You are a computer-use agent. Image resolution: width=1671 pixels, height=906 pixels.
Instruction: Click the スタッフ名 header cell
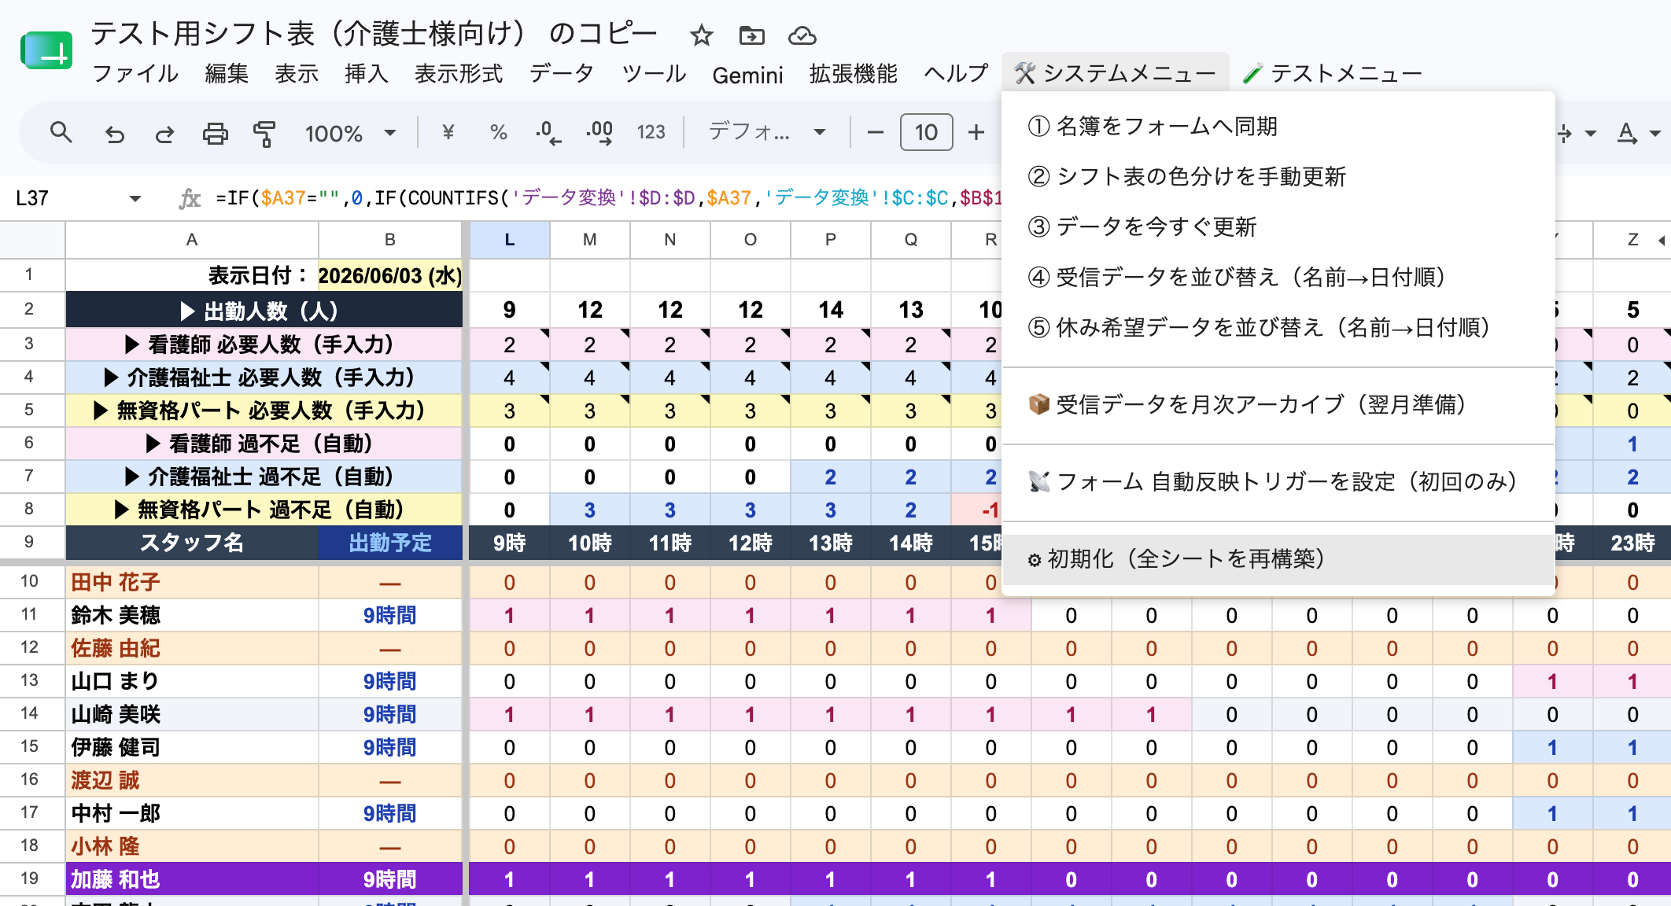coord(191,543)
